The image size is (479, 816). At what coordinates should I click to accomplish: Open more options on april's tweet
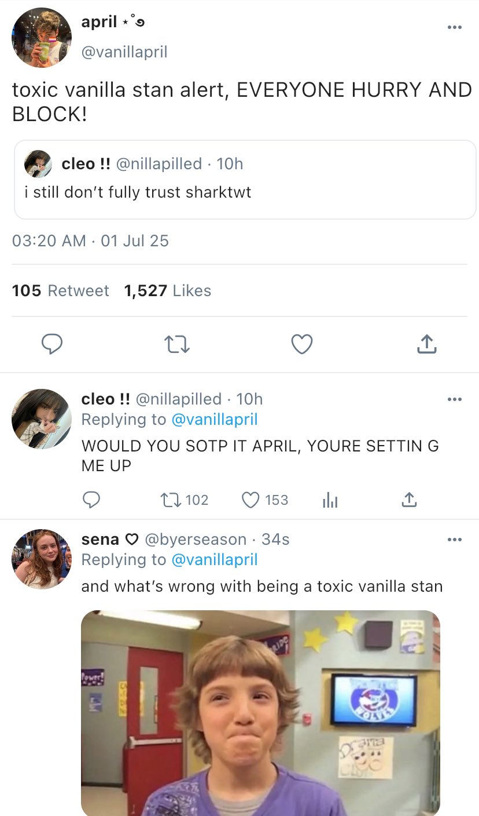455,27
